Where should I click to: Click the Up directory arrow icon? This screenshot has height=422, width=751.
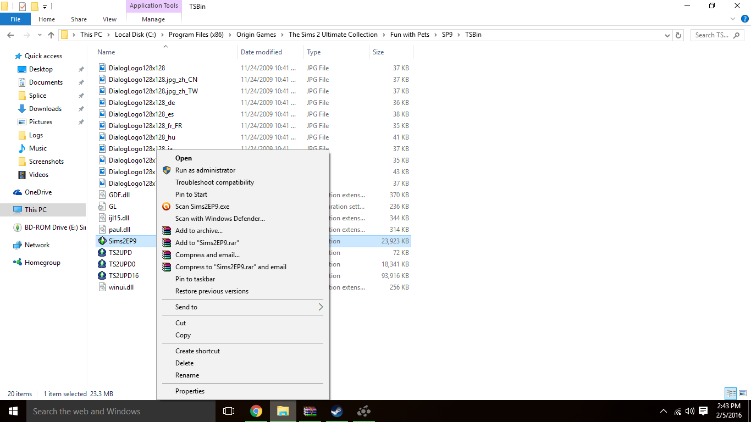click(51, 35)
